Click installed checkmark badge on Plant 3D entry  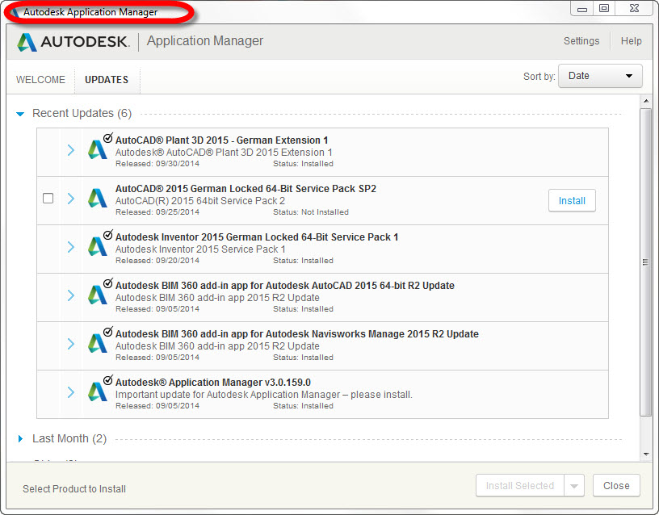coord(108,138)
